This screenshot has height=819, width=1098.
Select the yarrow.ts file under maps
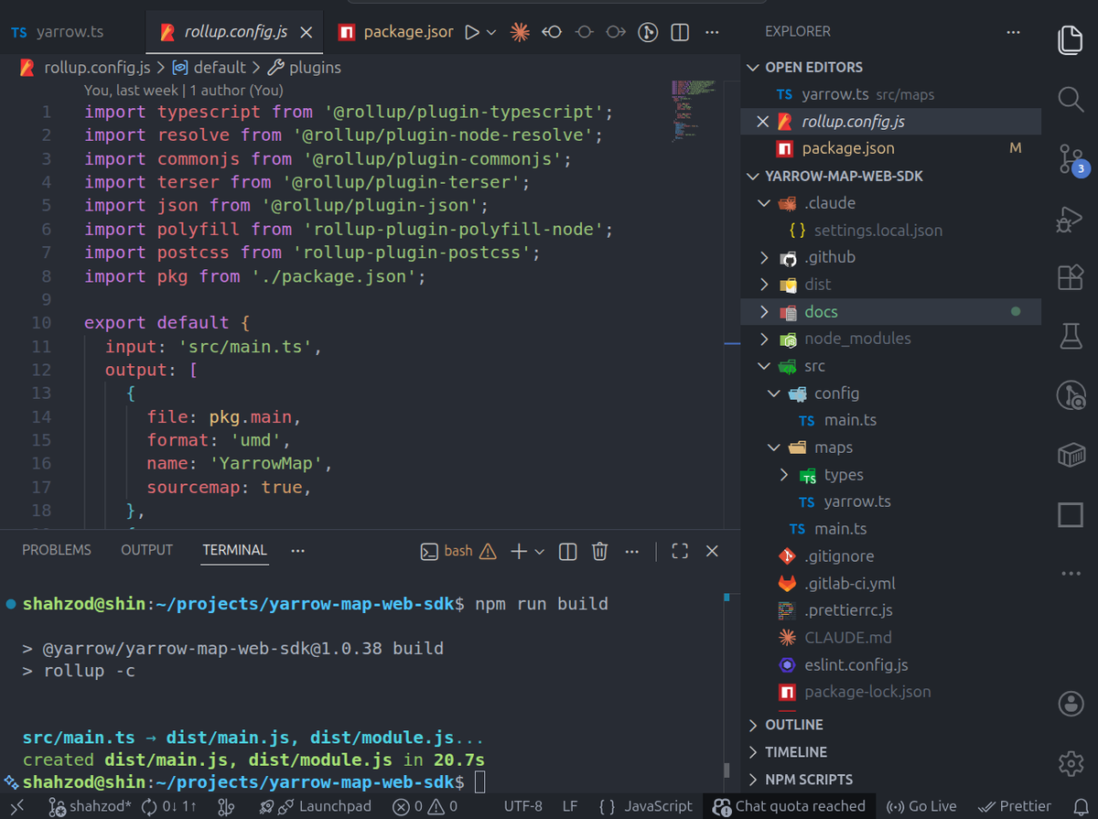[856, 501]
